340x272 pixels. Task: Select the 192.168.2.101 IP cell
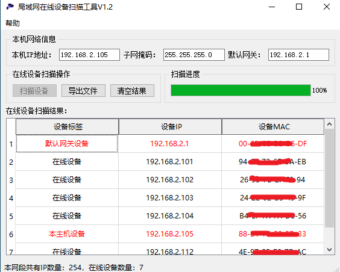click(170, 162)
